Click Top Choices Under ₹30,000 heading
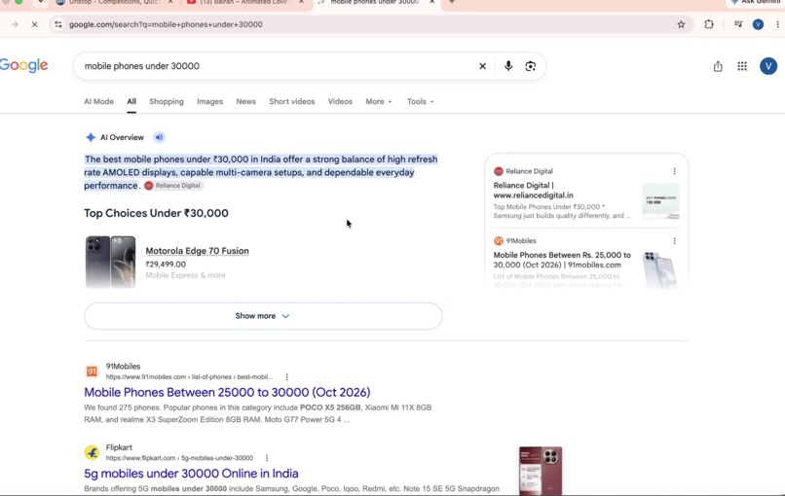785x496 pixels. (156, 214)
